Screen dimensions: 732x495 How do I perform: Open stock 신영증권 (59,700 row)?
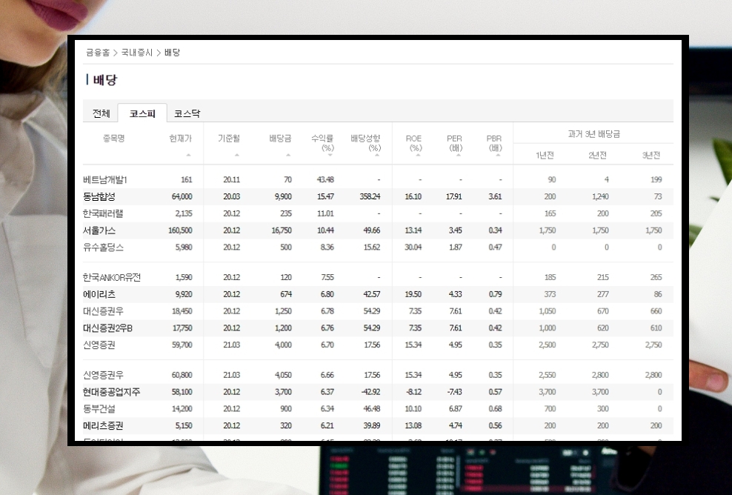pos(99,345)
